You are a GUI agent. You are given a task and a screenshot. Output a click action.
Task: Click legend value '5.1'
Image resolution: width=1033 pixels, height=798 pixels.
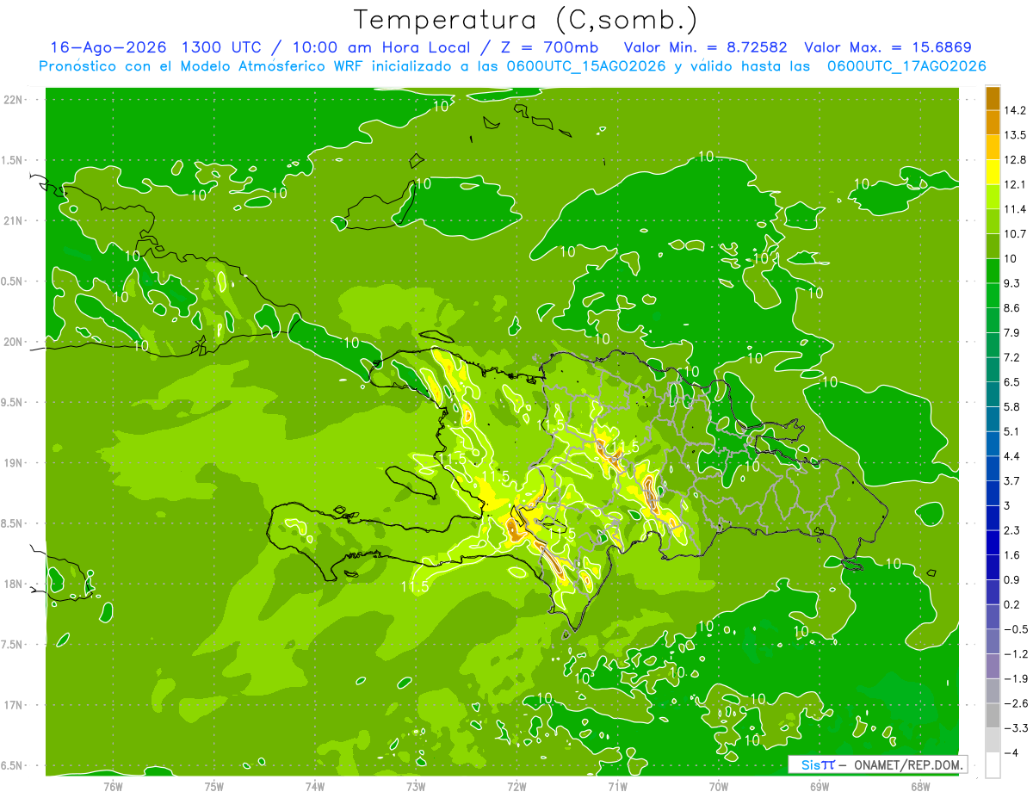1012,431
